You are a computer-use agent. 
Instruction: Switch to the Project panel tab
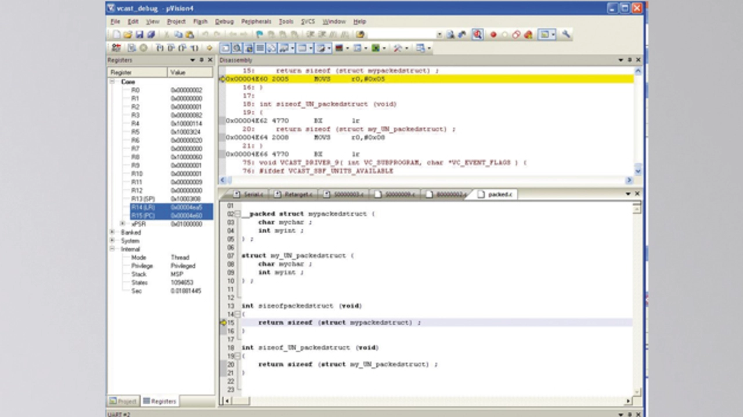tap(123, 401)
